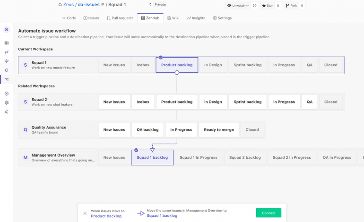Select Squad 1 In Progress pipeline

[284, 65]
